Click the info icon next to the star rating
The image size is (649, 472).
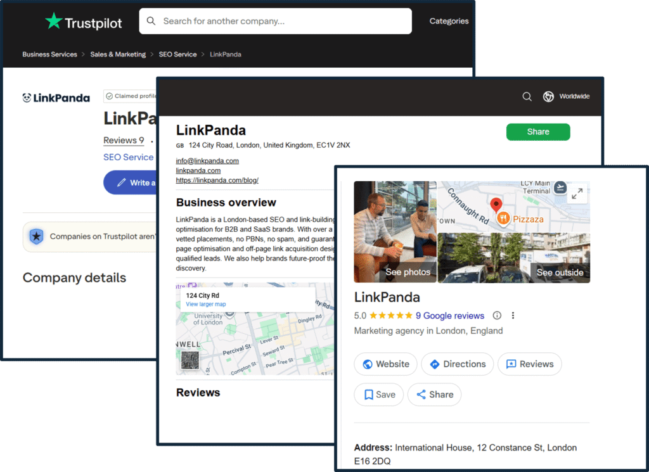click(x=497, y=315)
